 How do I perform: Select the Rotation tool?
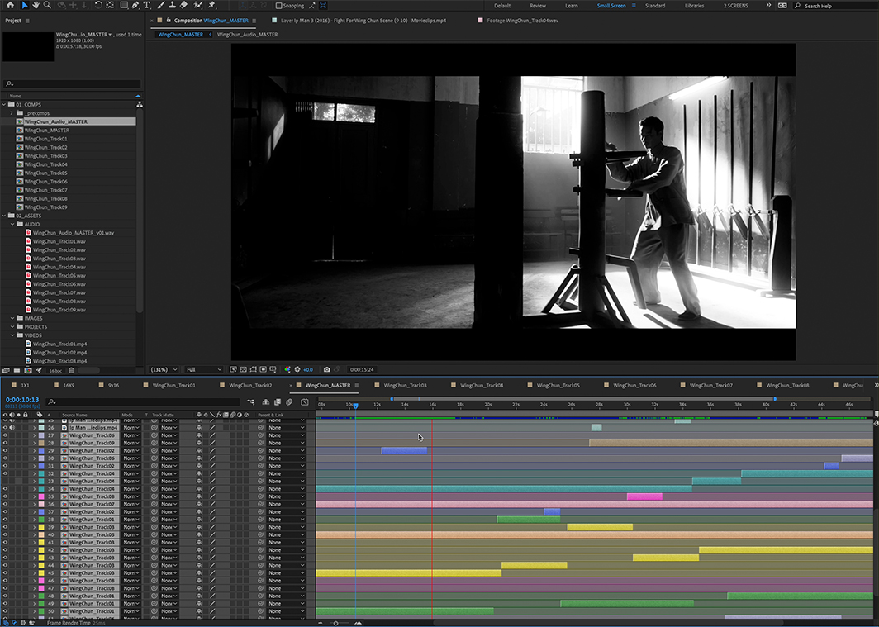point(98,5)
